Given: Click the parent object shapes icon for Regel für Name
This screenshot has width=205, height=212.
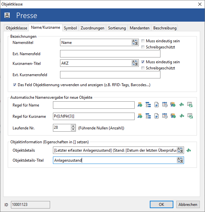Looking at the screenshot, I should tap(173, 105).
